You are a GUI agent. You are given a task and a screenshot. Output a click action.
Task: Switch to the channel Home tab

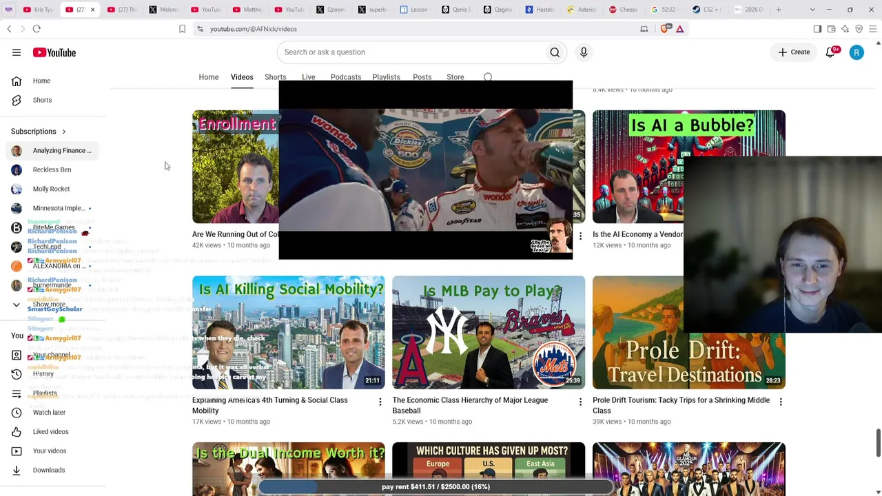click(x=209, y=77)
